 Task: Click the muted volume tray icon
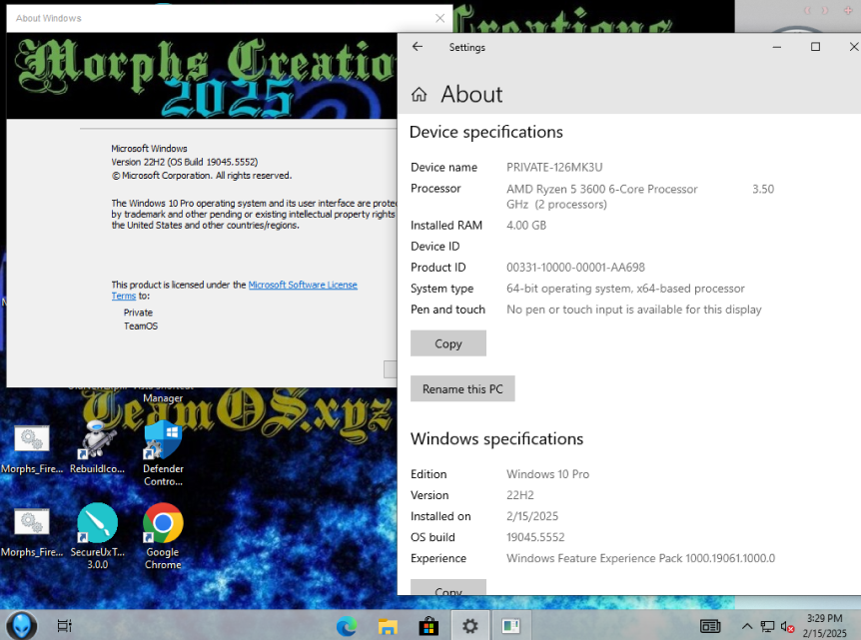pos(787,626)
